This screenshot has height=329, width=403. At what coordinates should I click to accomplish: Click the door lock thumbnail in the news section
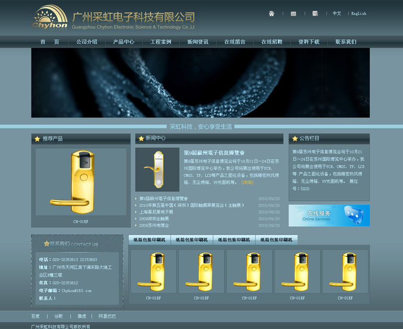pos(157,169)
